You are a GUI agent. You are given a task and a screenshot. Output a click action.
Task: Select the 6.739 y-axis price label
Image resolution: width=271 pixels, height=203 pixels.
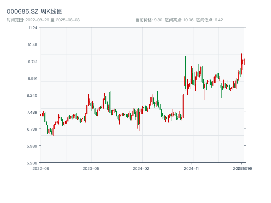point(33,129)
